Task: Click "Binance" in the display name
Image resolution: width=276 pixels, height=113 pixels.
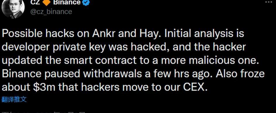Action: [x=67, y=2]
